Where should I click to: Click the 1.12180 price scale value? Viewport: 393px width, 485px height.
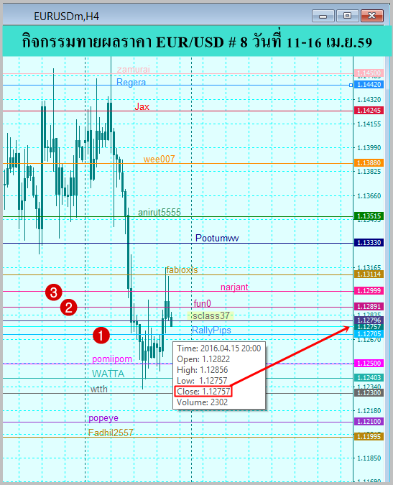pyautogui.click(x=369, y=411)
